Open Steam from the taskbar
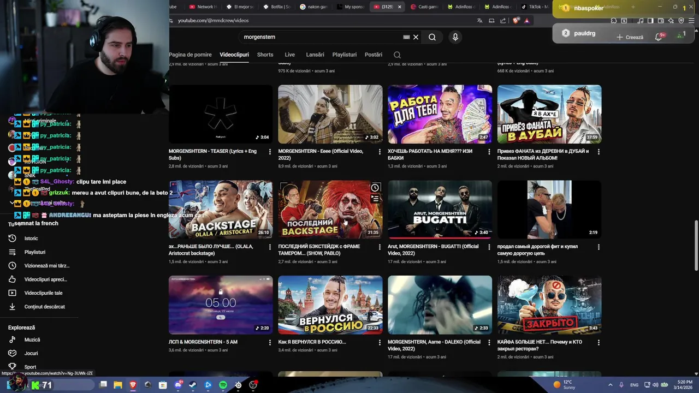The image size is (699, 393). (193, 385)
